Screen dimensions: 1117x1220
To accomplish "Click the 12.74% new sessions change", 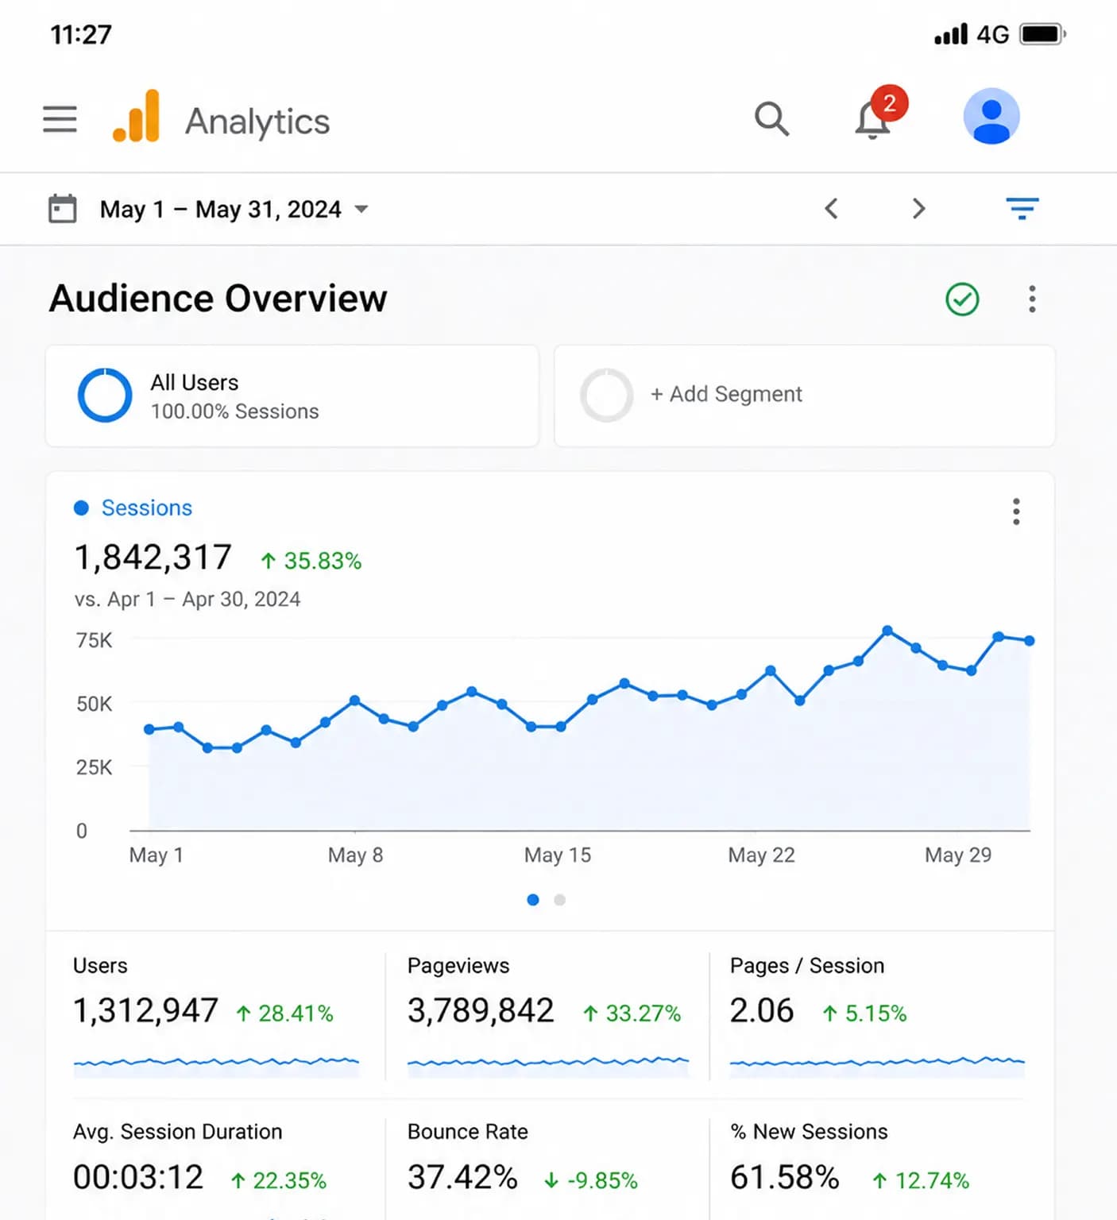I will (920, 1180).
